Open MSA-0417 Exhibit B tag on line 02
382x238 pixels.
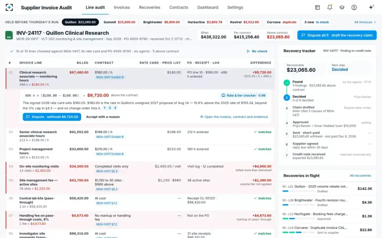point(110,137)
